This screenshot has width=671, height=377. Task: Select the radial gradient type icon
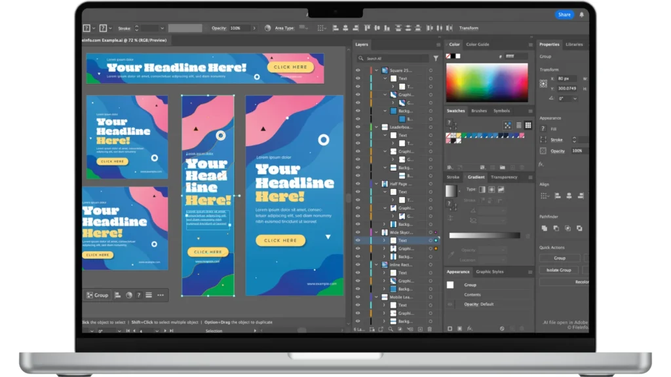(490, 189)
